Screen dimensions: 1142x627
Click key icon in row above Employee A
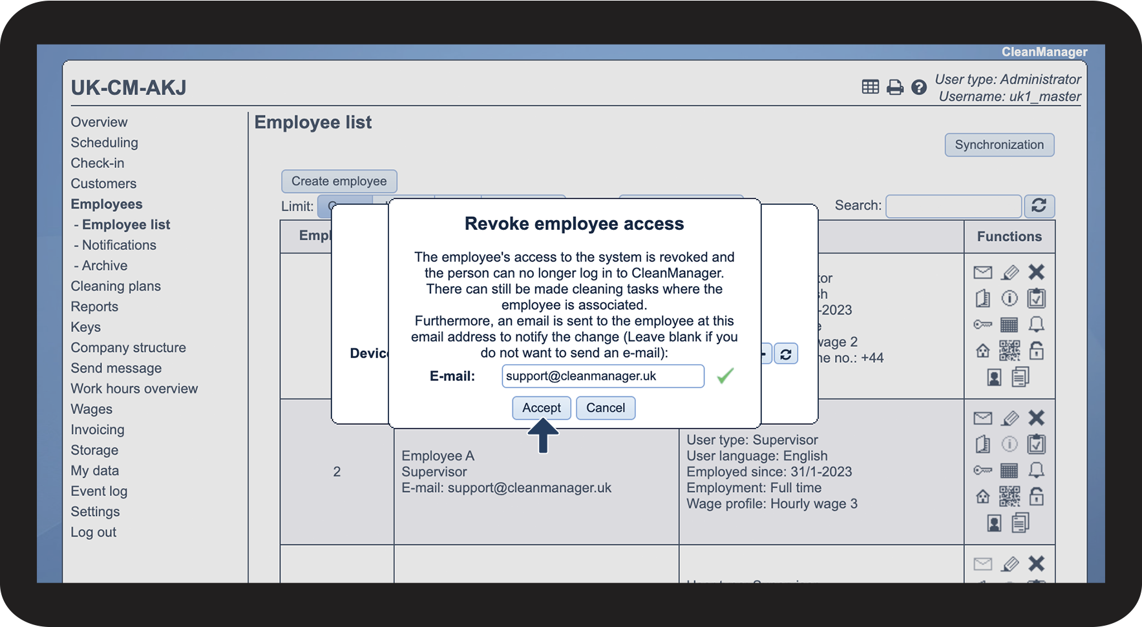click(982, 324)
